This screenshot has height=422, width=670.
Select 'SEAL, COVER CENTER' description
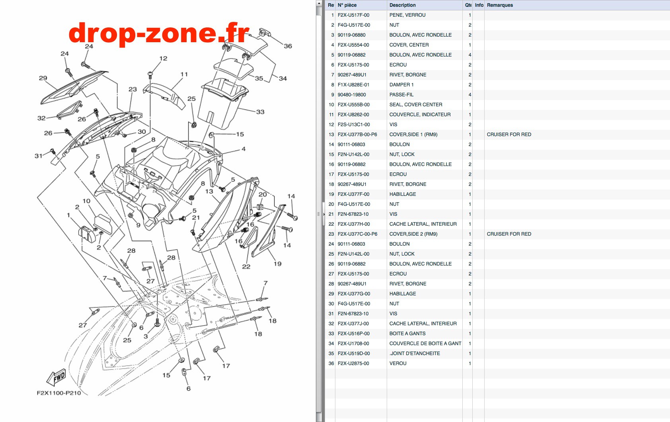(416, 105)
